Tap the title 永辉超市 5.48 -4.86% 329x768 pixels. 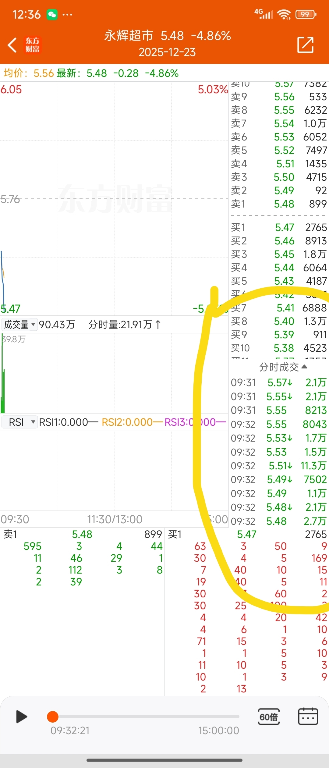pyautogui.click(x=168, y=36)
